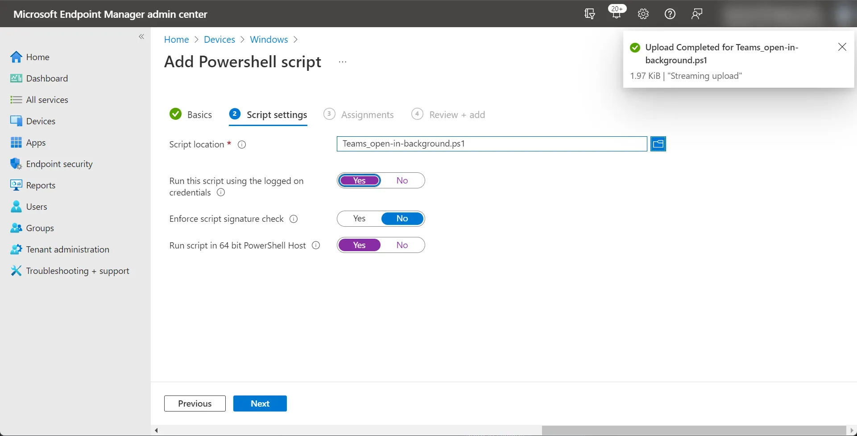
Task: Show info for Enforce script signature check
Action: pyautogui.click(x=294, y=219)
